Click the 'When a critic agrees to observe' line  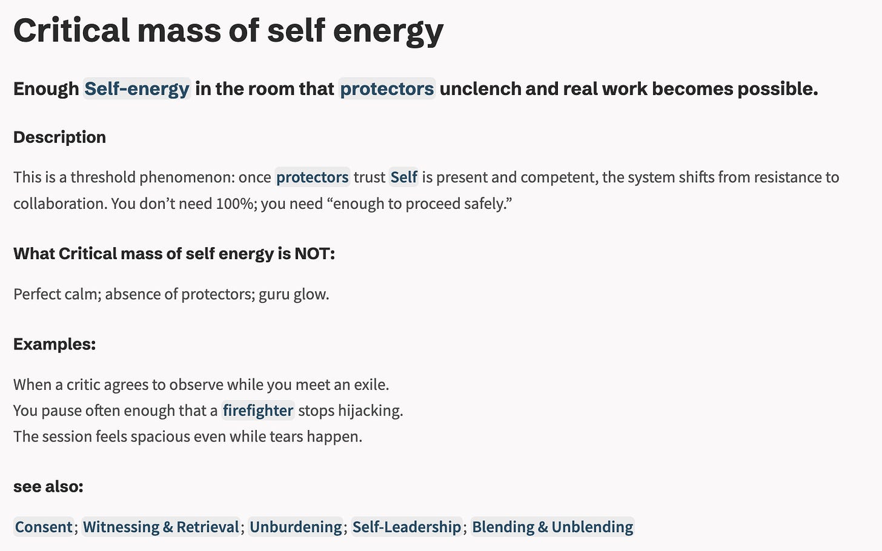[x=201, y=384]
